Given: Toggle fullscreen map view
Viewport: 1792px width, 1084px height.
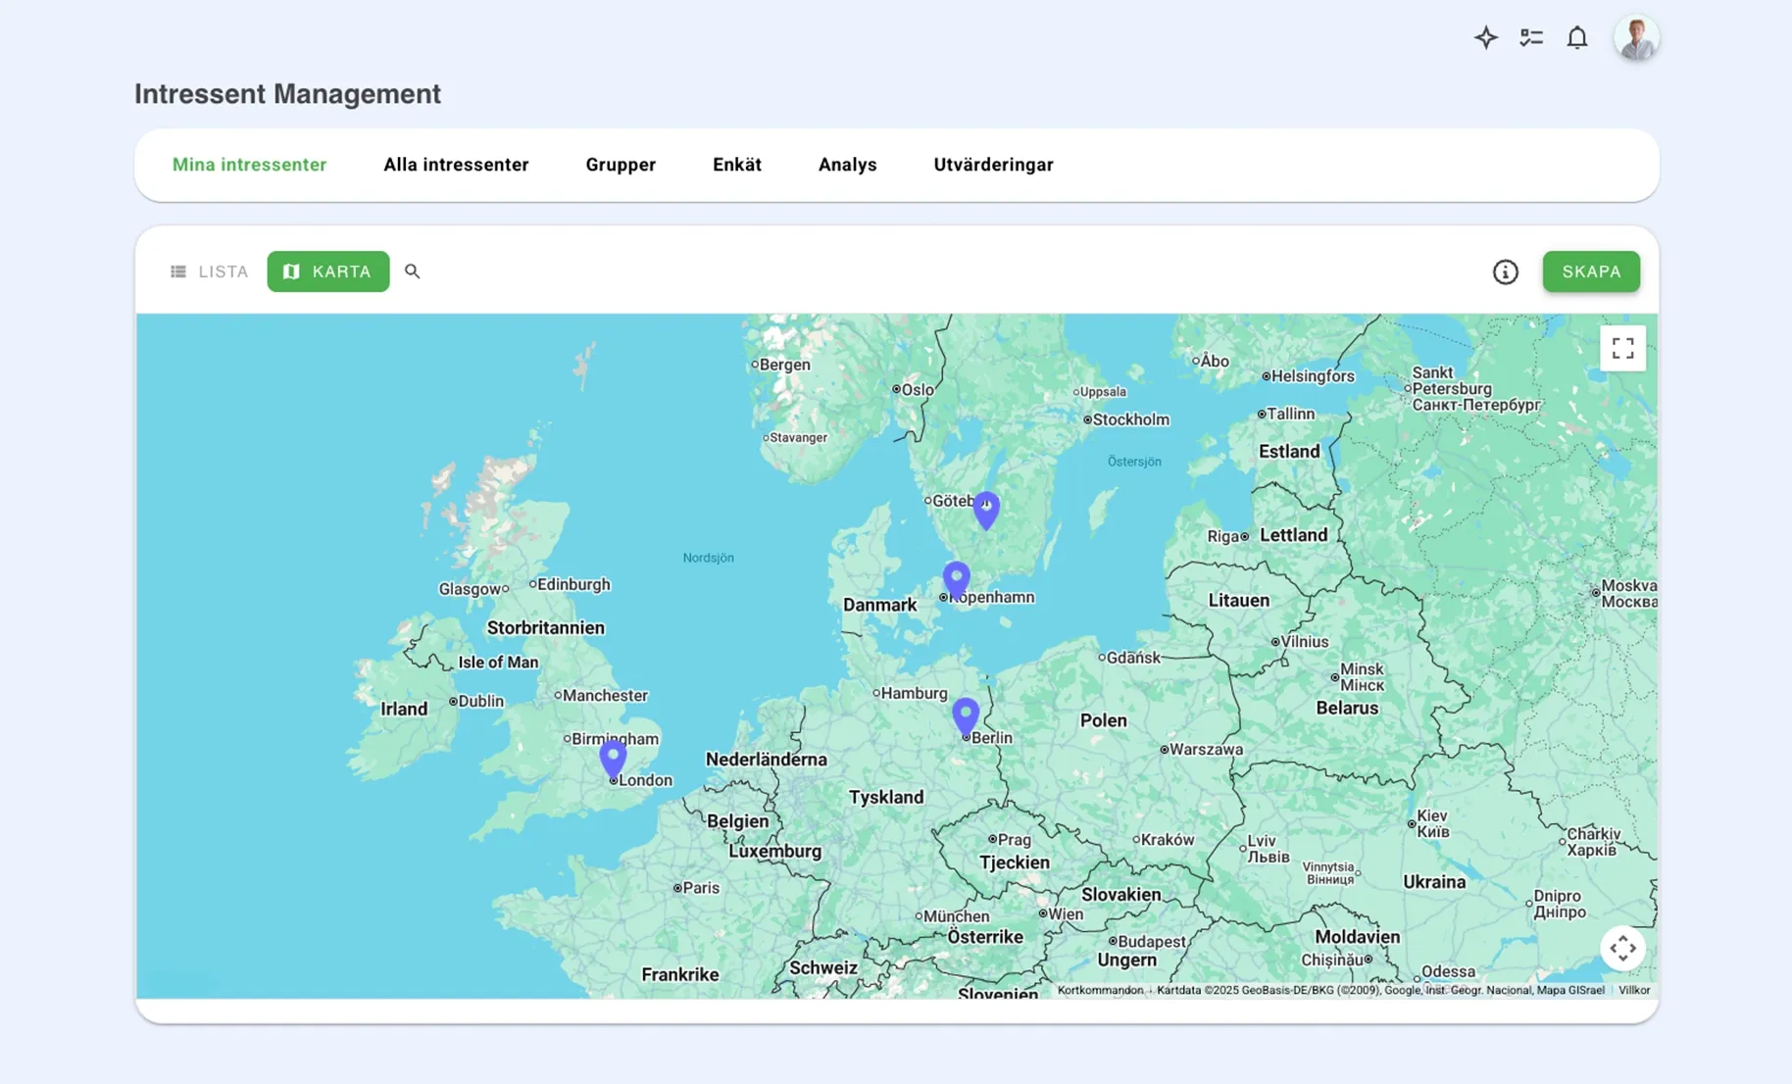Looking at the screenshot, I should (1622, 348).
